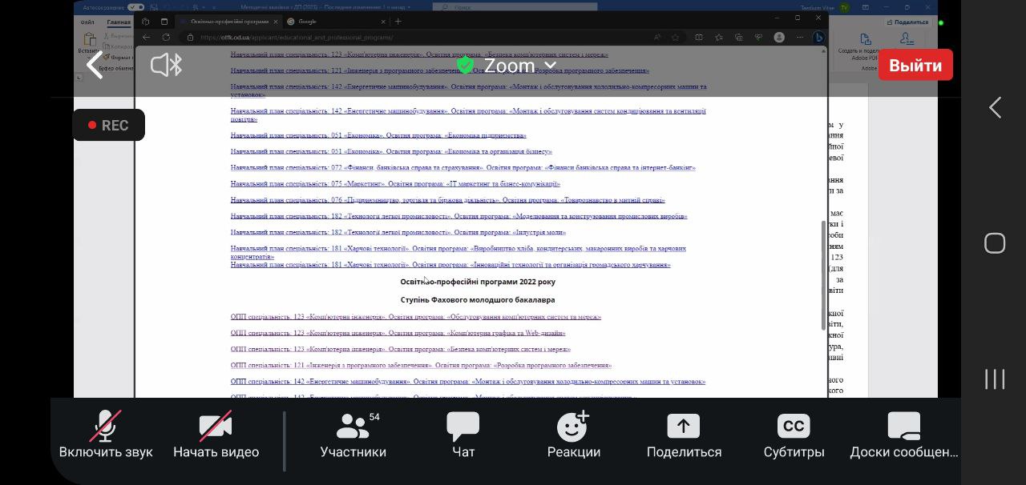Tap the green encryption shield icon
The height and width of the screenshot is (485, 1026).
click(465, 66)
